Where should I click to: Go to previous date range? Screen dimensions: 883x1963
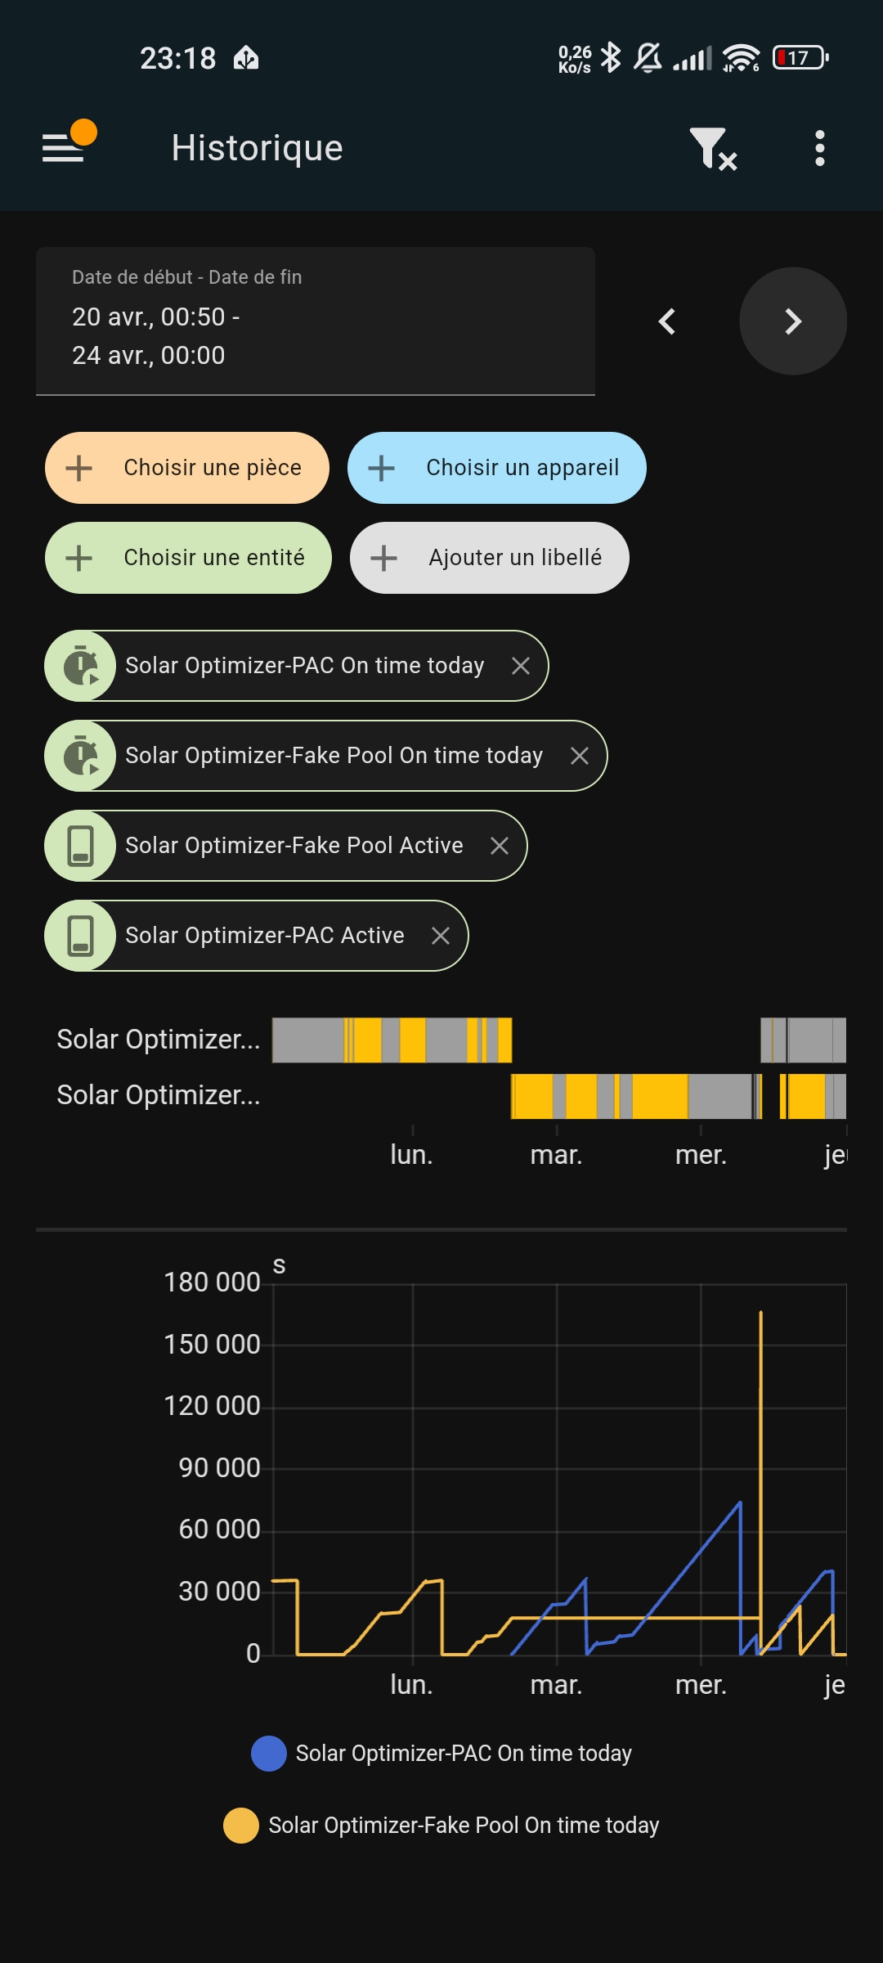(x=667, y=321)
